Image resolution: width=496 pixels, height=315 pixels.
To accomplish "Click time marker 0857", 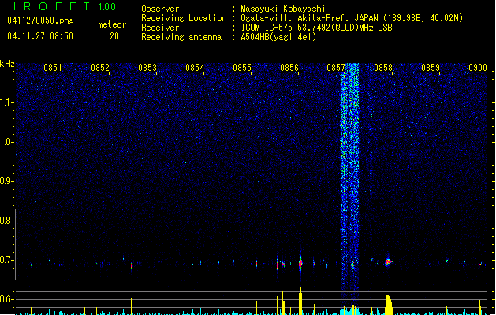I will pos(336,68).
